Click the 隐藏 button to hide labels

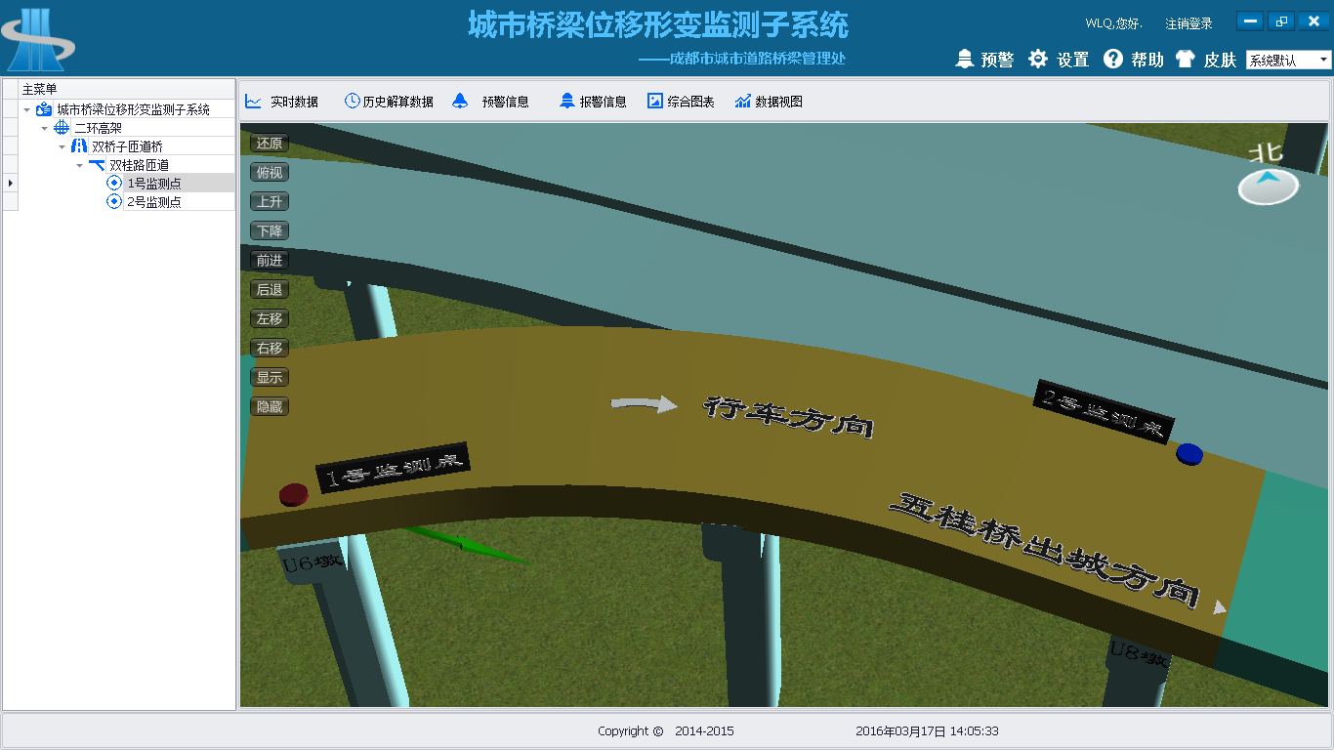point(270,406)
